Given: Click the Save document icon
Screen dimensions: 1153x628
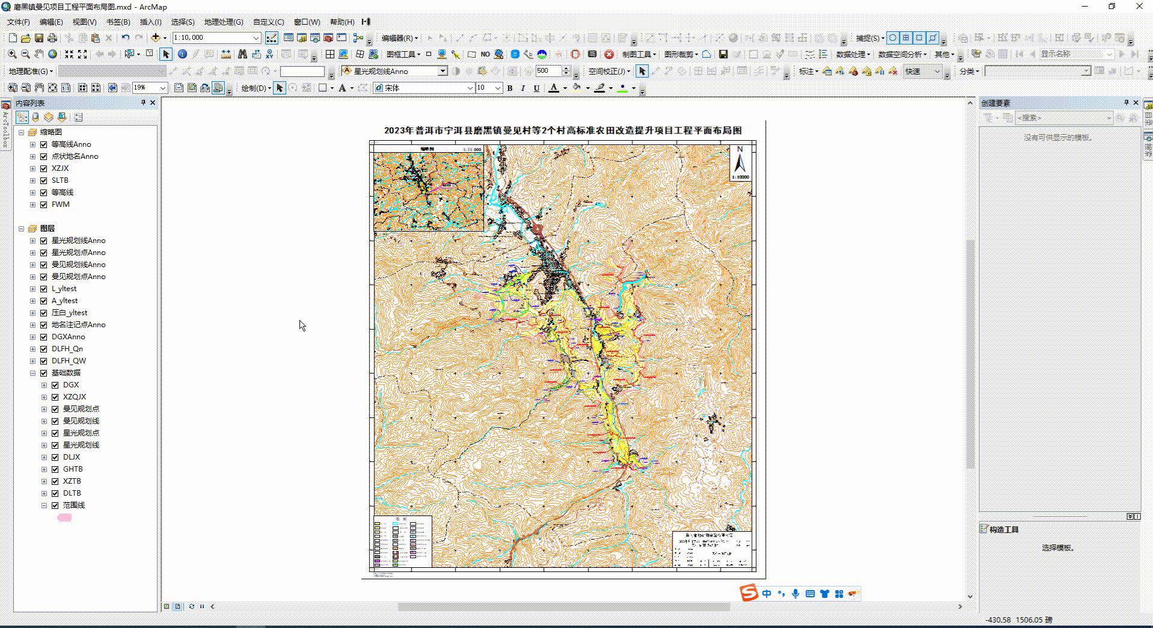Looking at the screenshot, I should click(40, 37).
